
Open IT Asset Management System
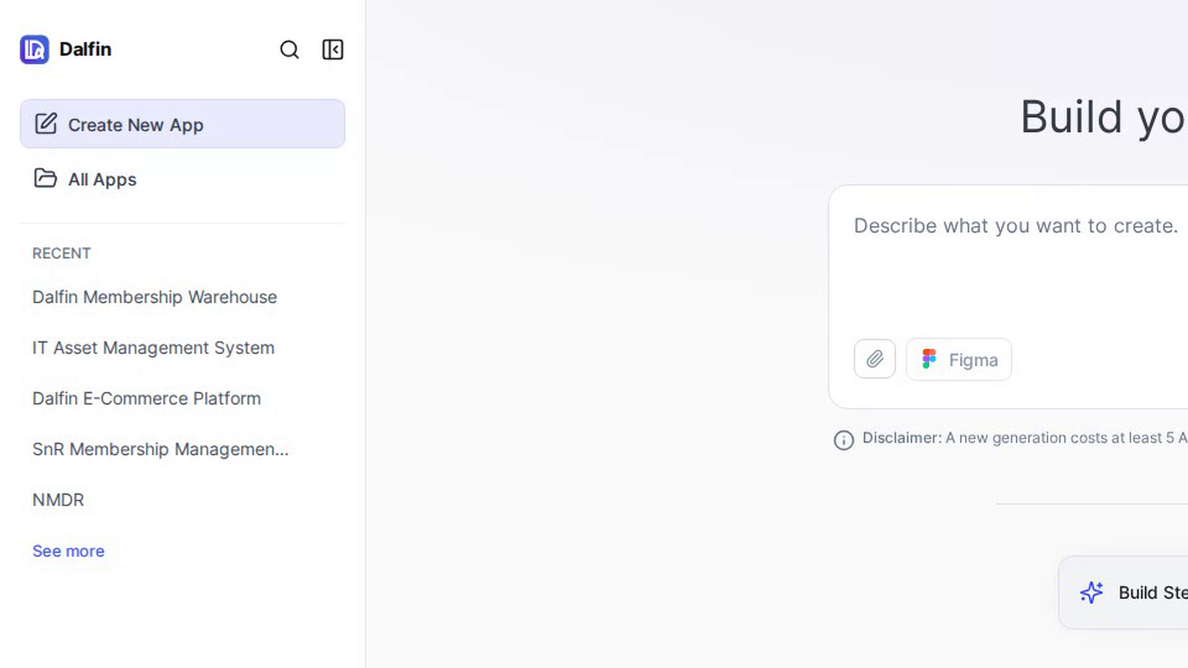pyautogui.click(x=153, y=348)
